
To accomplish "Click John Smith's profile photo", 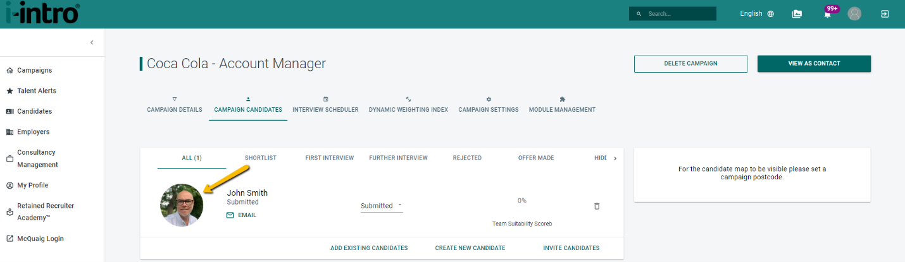I will point(182,205).
